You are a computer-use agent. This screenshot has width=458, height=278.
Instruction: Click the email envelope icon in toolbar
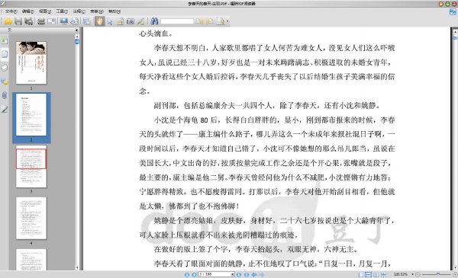(x=51, y=21)
